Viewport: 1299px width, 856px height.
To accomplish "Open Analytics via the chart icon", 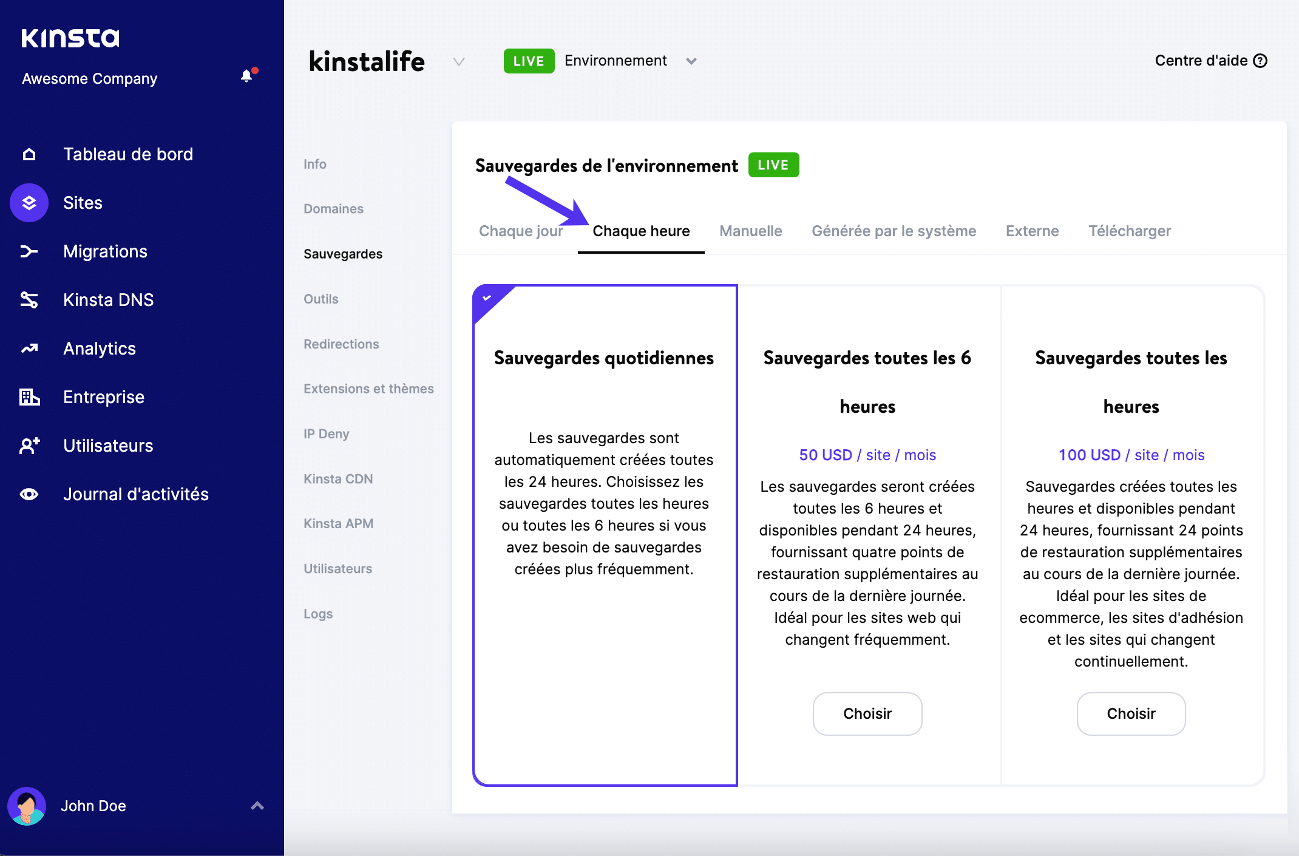I will click(x=29, y=348).
